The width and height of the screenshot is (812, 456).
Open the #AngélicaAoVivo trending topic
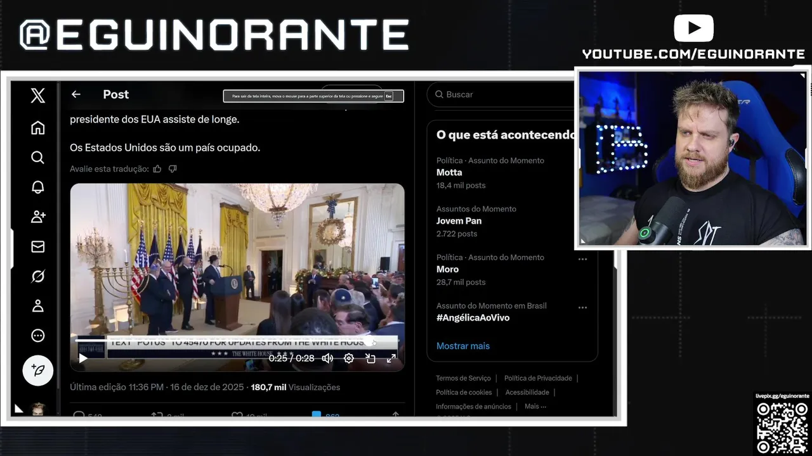point(473,318)
